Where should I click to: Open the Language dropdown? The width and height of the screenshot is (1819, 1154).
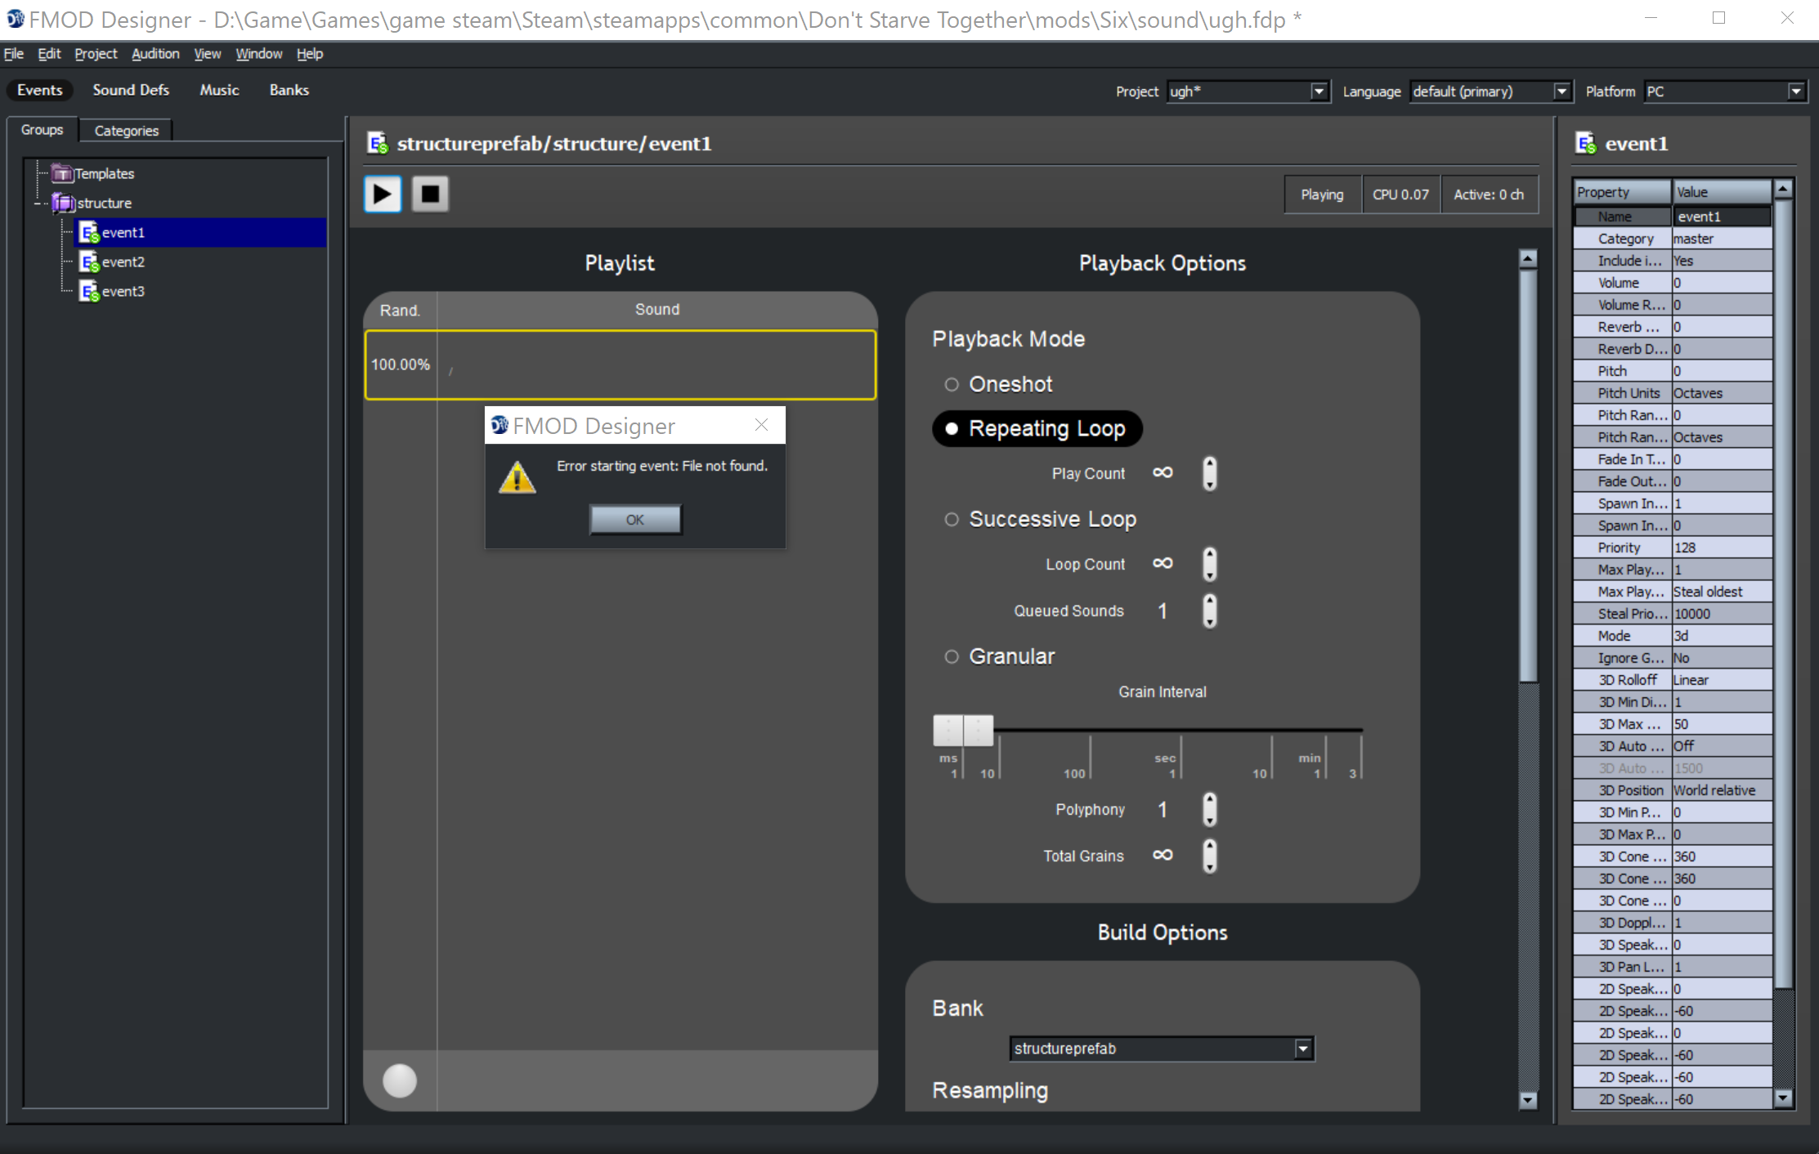1561,92
